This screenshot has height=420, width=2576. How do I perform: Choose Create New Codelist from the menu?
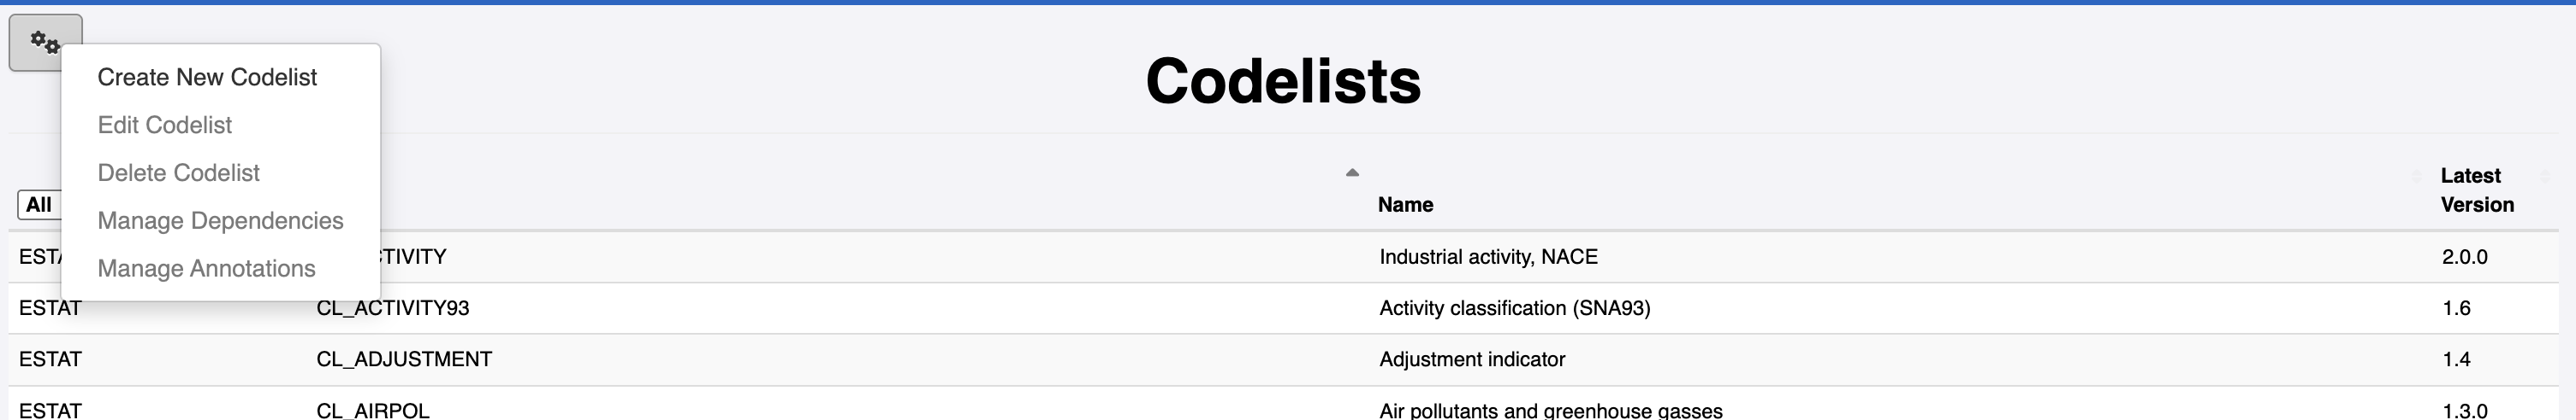[x=207, y=78]
